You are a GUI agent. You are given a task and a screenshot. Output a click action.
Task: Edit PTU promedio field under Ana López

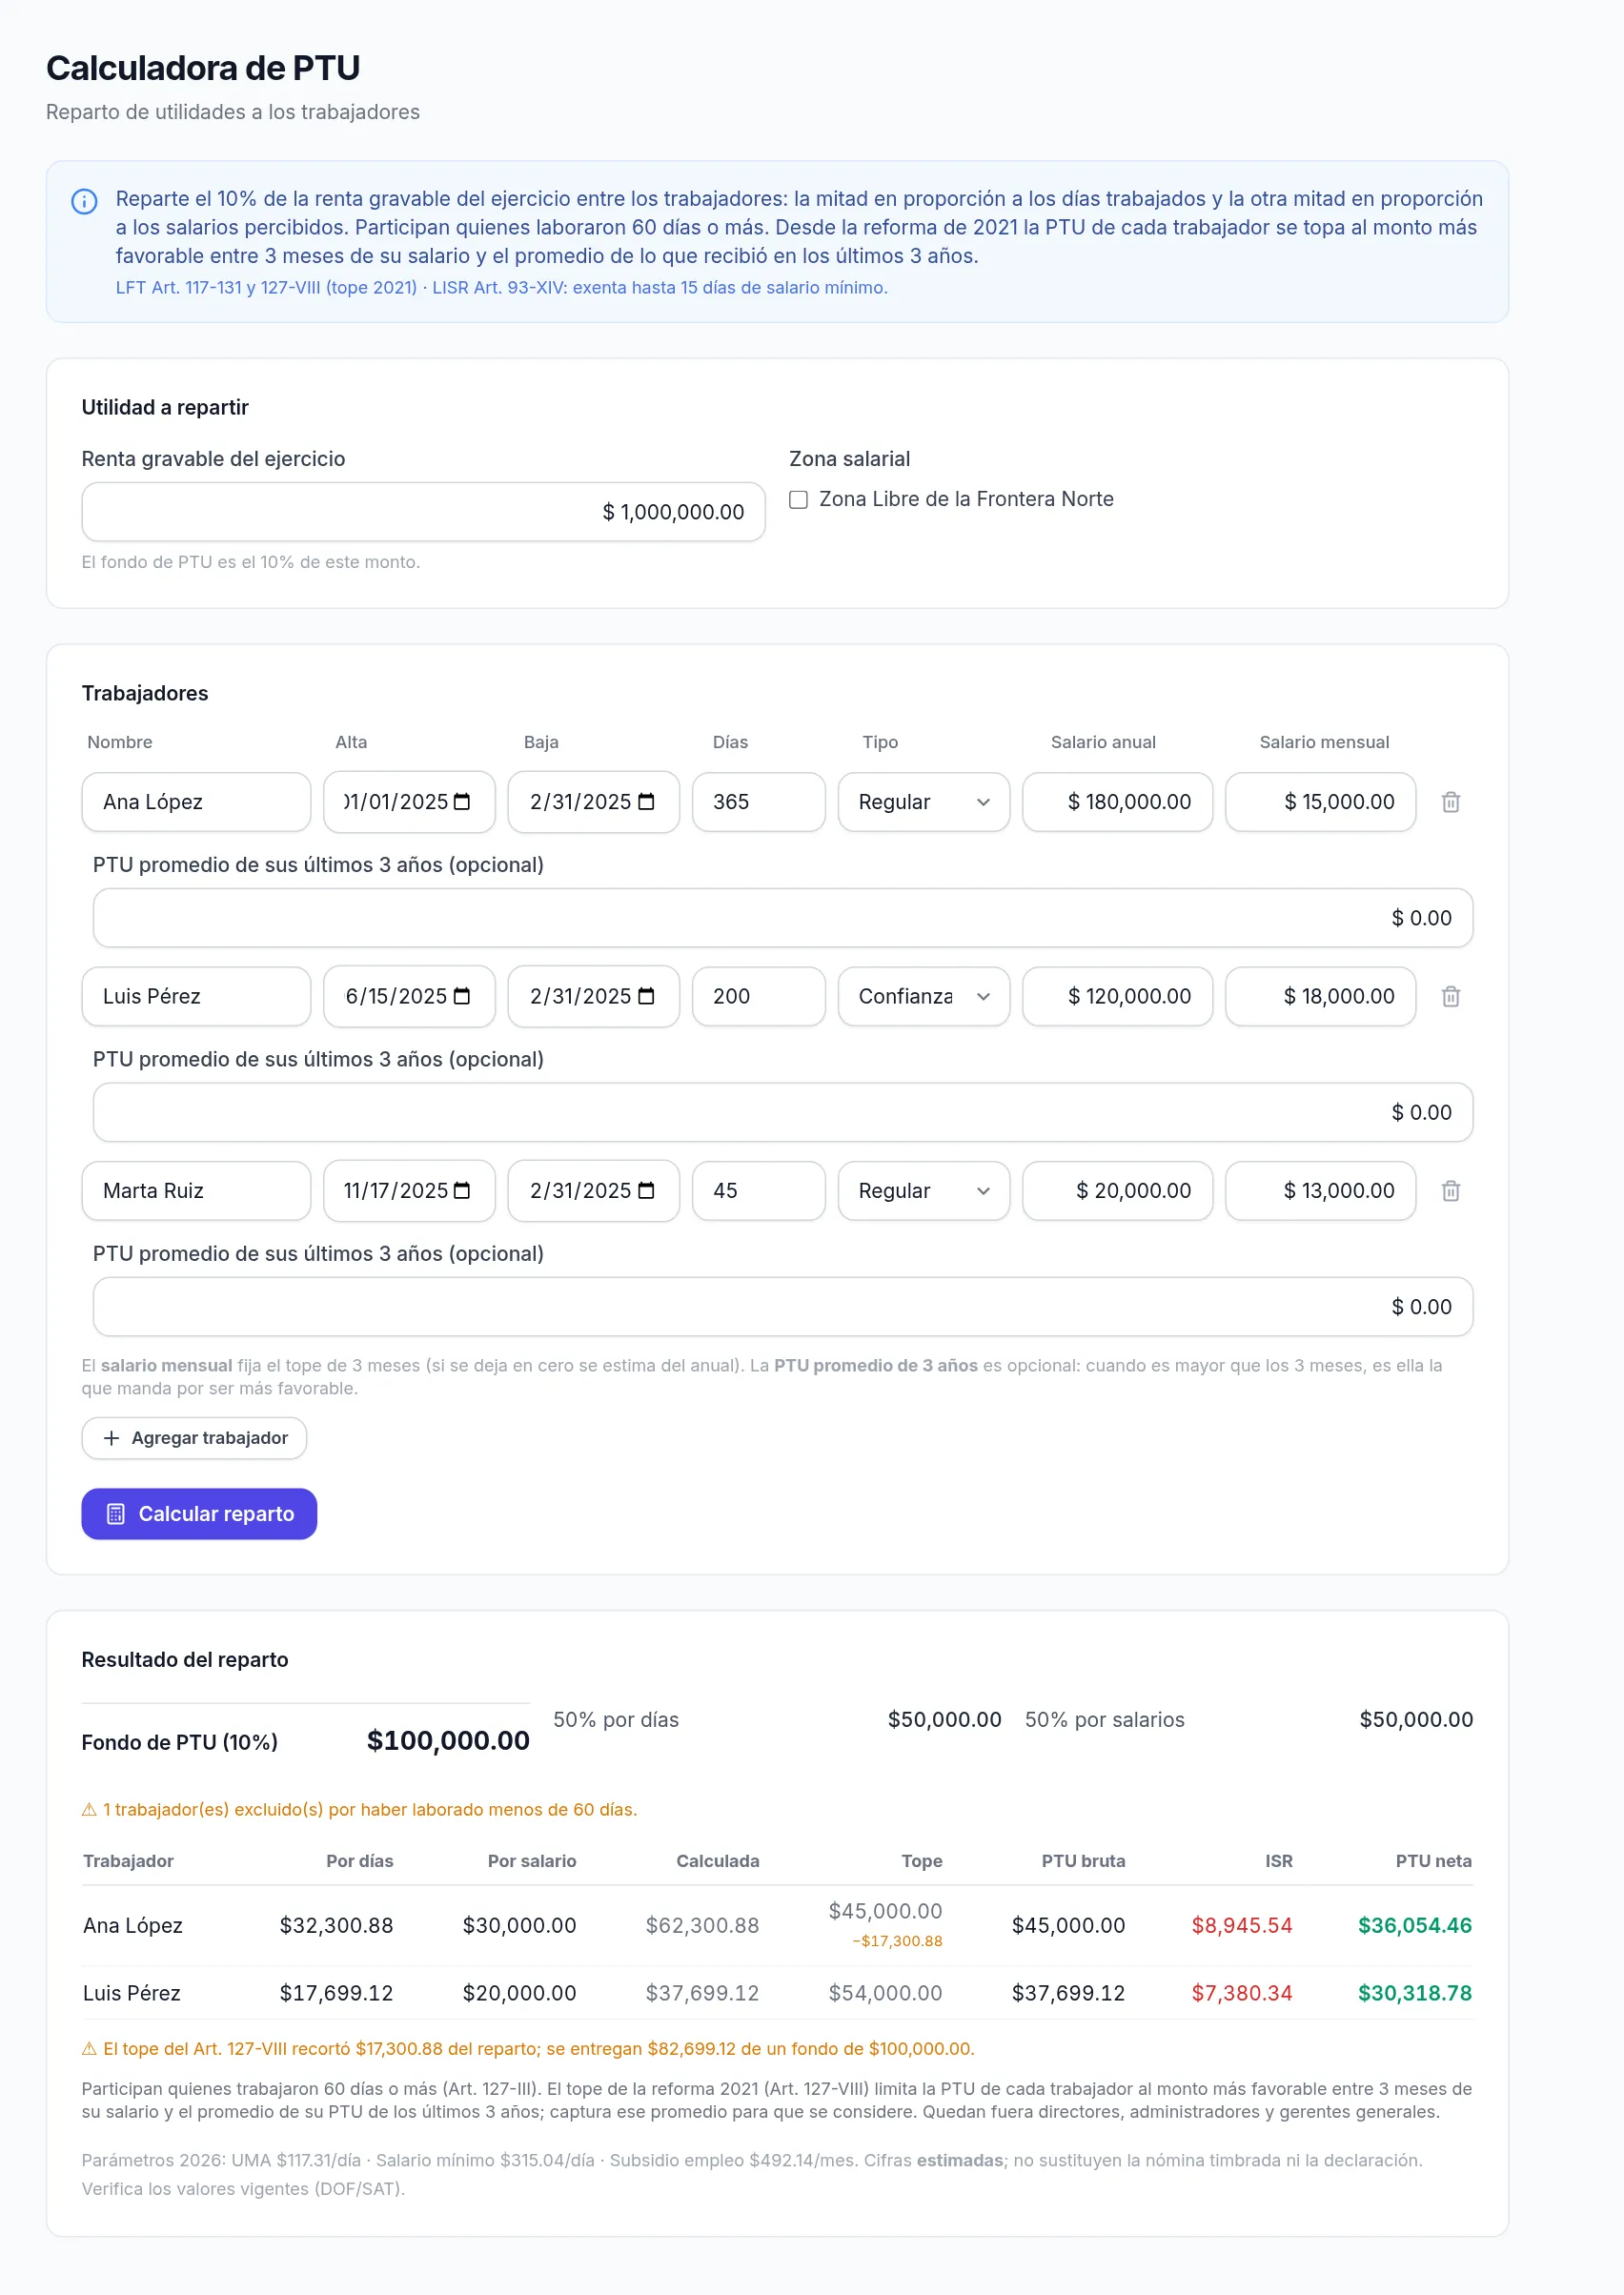pos(782,918)
